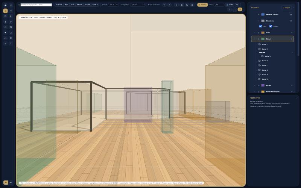Select the Points électriques layer row
The height and width of the screenshot is (188, 301).
272,91
